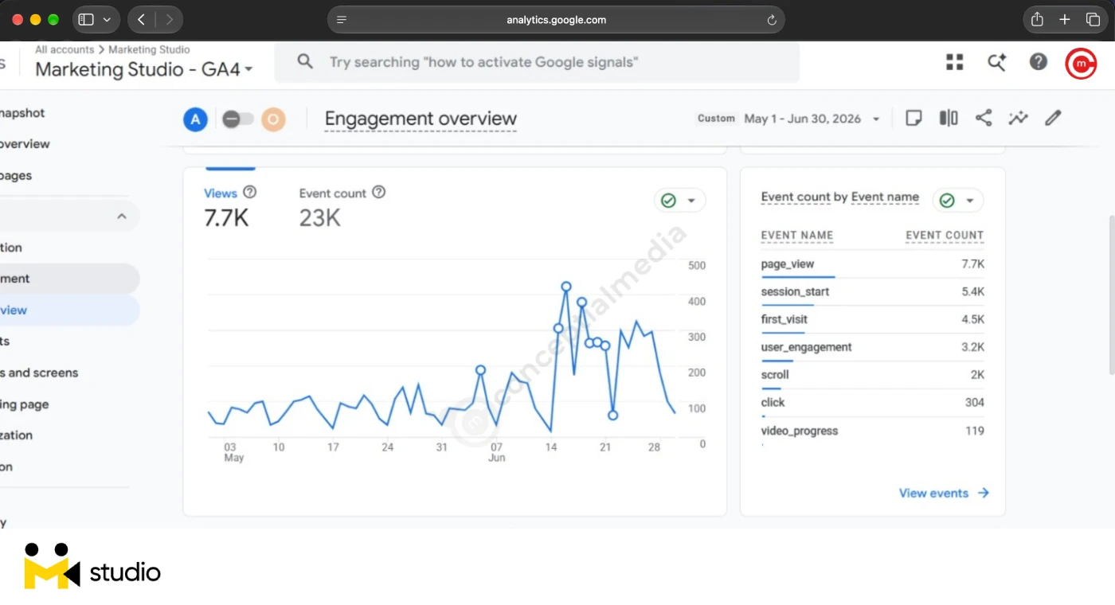Click the Engagement overview title
Image resolution: width=1115 pixels, height=605 pixels.
421,119
